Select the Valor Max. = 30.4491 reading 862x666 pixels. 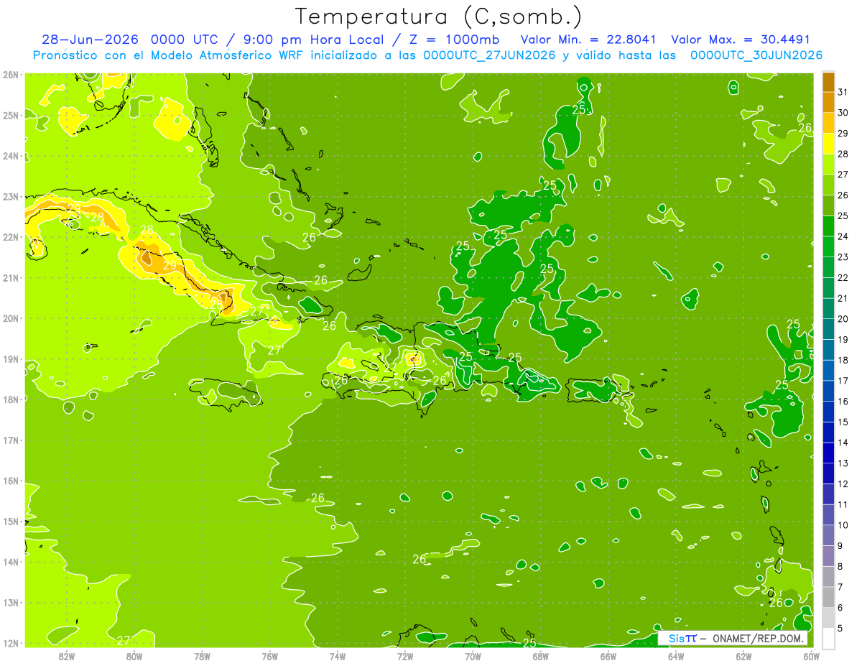[x=741, y=40]
